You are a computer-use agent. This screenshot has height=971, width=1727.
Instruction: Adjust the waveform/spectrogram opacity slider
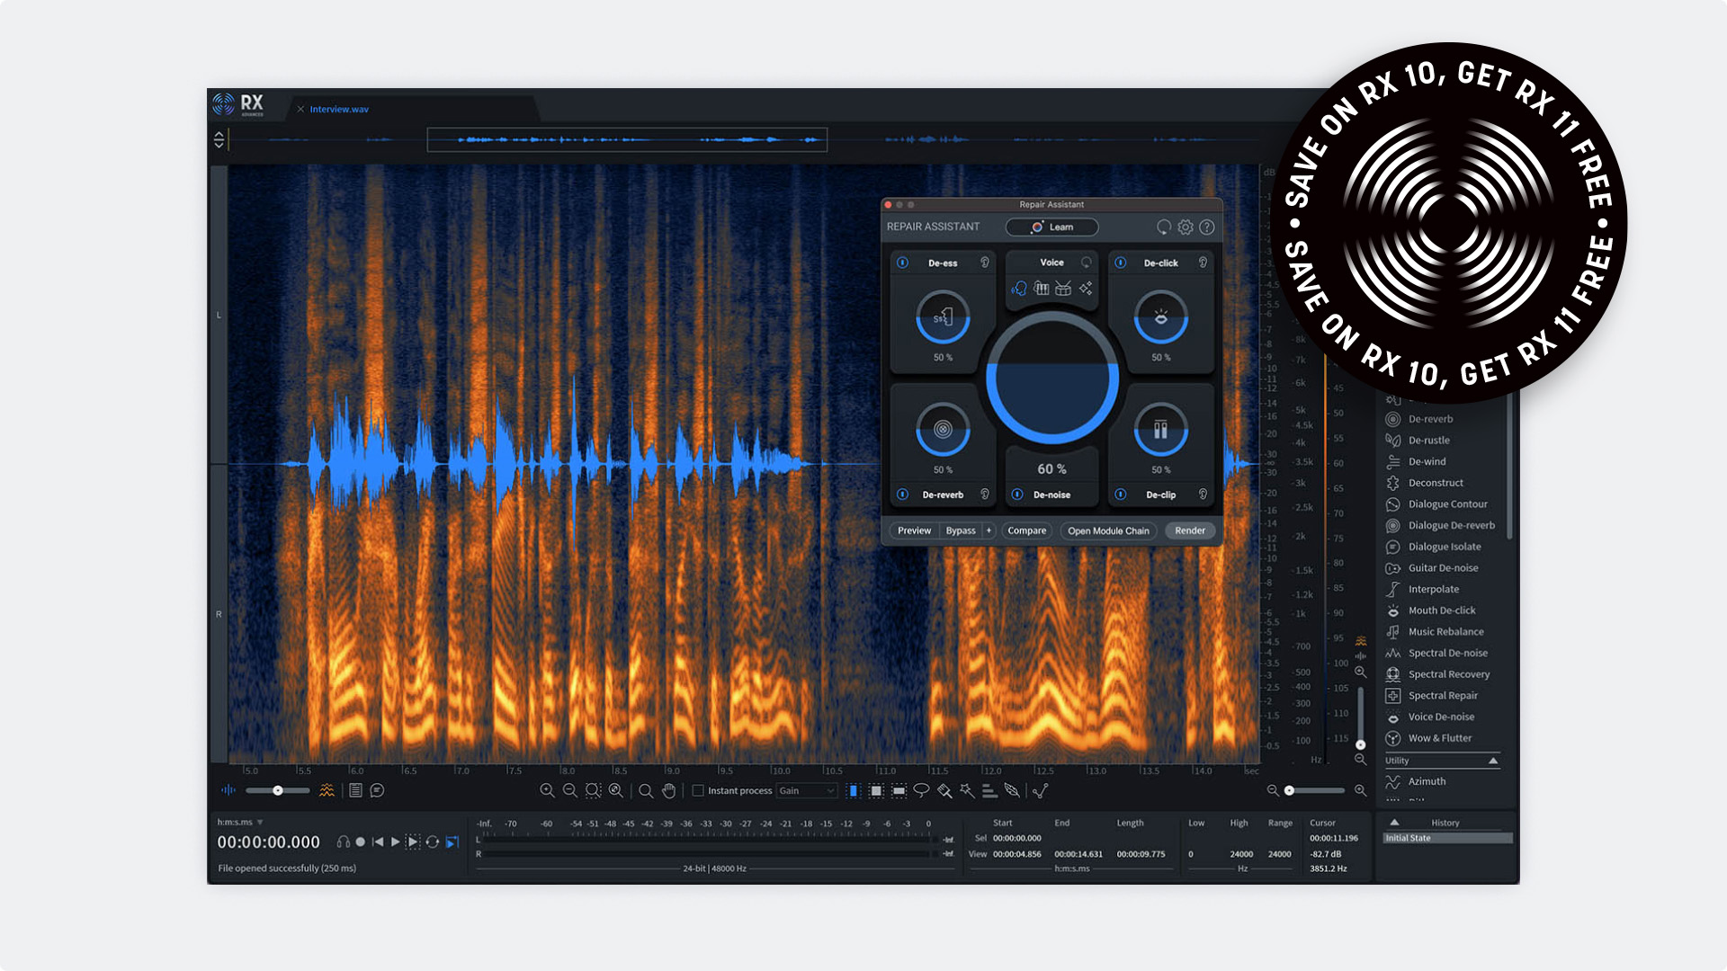(278, 790)
